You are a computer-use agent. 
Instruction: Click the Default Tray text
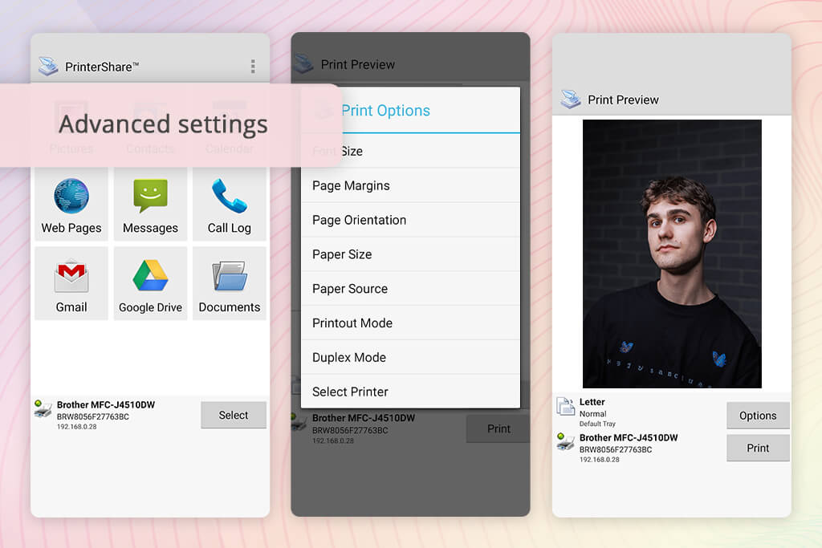coord(597,424)
